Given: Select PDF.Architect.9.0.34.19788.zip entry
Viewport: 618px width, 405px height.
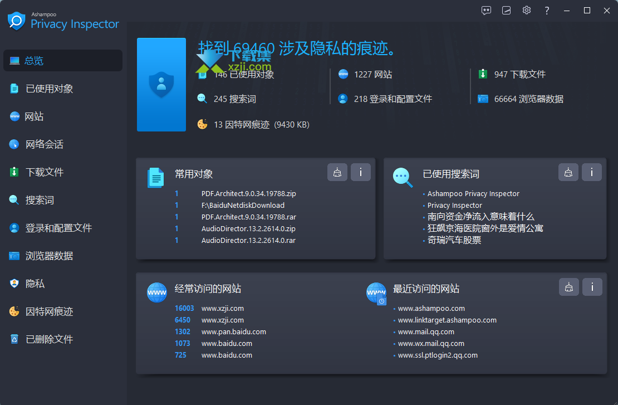Looking at the screenshot, I should (x=249, y=194).
